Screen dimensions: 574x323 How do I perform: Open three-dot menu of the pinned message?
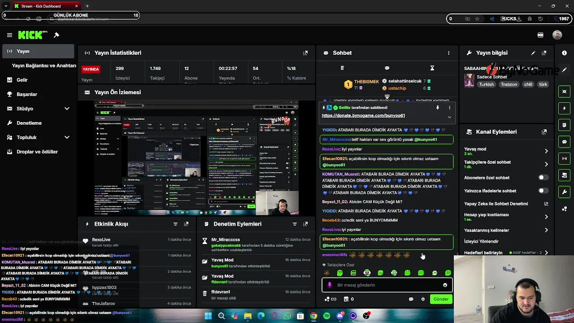point(449,108)
